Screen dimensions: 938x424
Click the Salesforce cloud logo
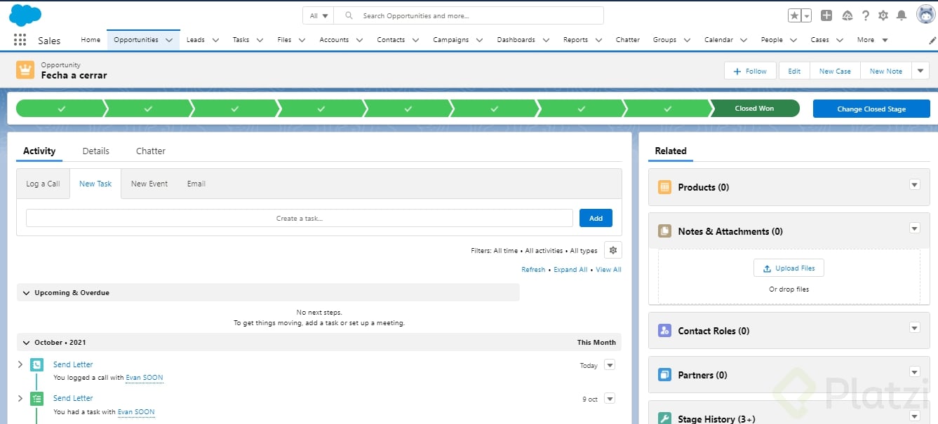[25, 15]
